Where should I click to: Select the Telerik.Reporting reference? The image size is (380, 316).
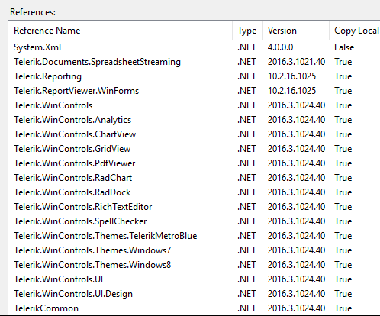[47, 76]
